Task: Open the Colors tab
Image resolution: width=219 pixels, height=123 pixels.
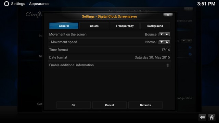Action: pyautogui.click(x=94, y=26)
